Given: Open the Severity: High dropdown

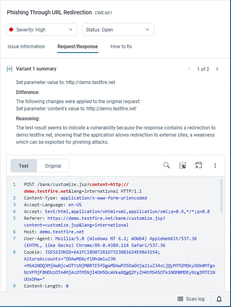Looking at the screenshot, I should click(x=42, y=29).
